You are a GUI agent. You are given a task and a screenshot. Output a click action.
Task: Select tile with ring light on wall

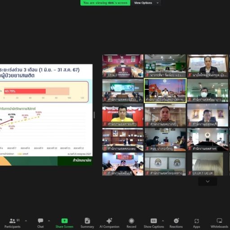point(208,140)
